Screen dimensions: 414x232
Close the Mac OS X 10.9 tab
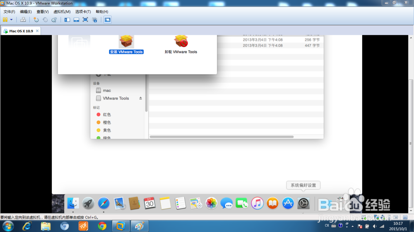click(x=37, y=31)
